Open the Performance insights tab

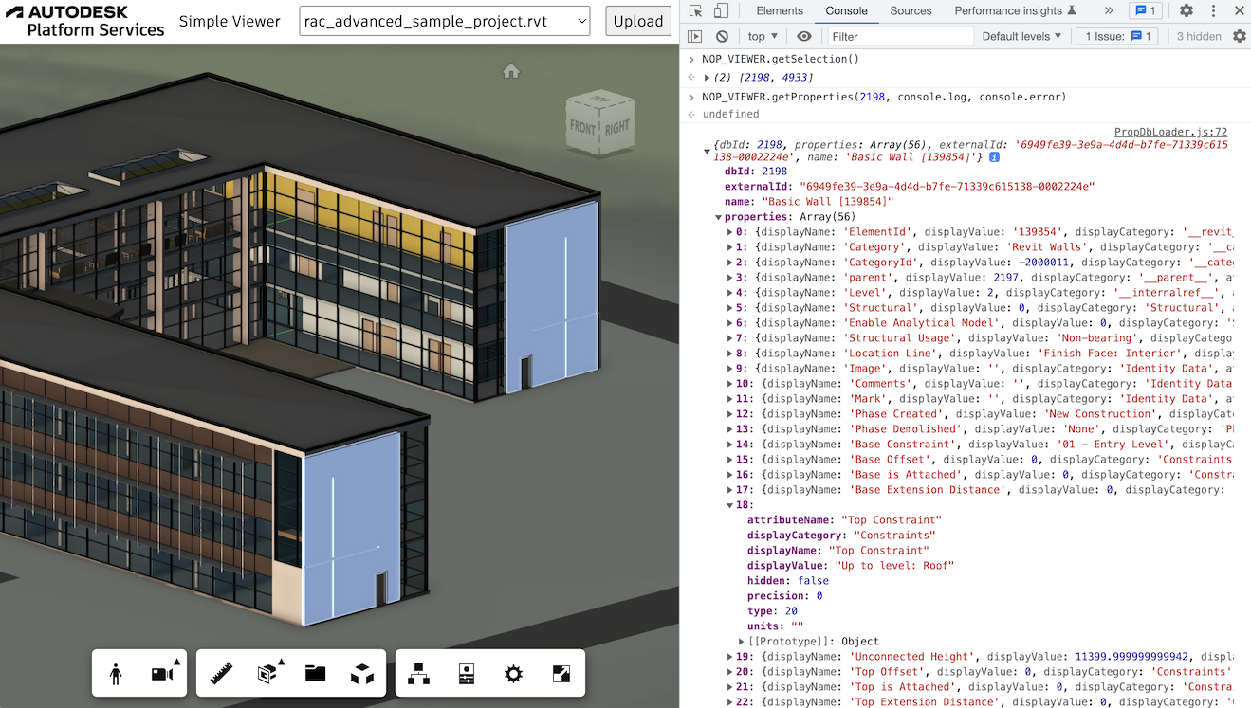tap(1015, 11)
